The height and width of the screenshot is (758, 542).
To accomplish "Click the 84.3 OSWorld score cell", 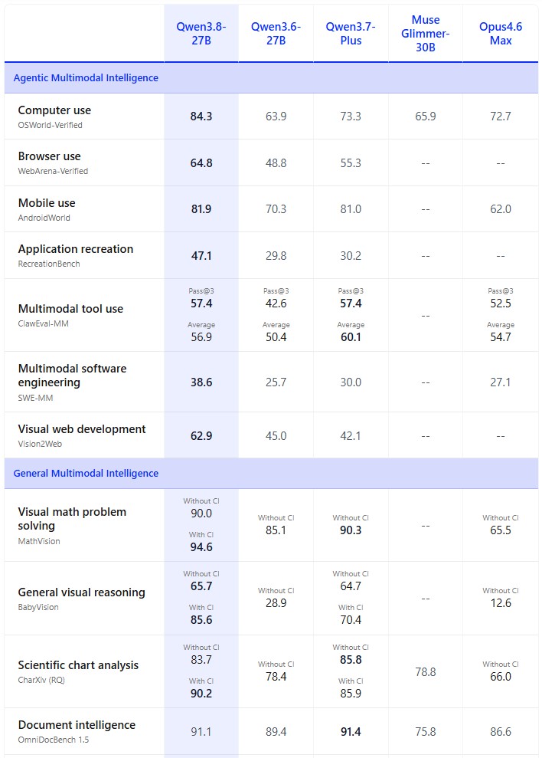I will tap(201, 116).
